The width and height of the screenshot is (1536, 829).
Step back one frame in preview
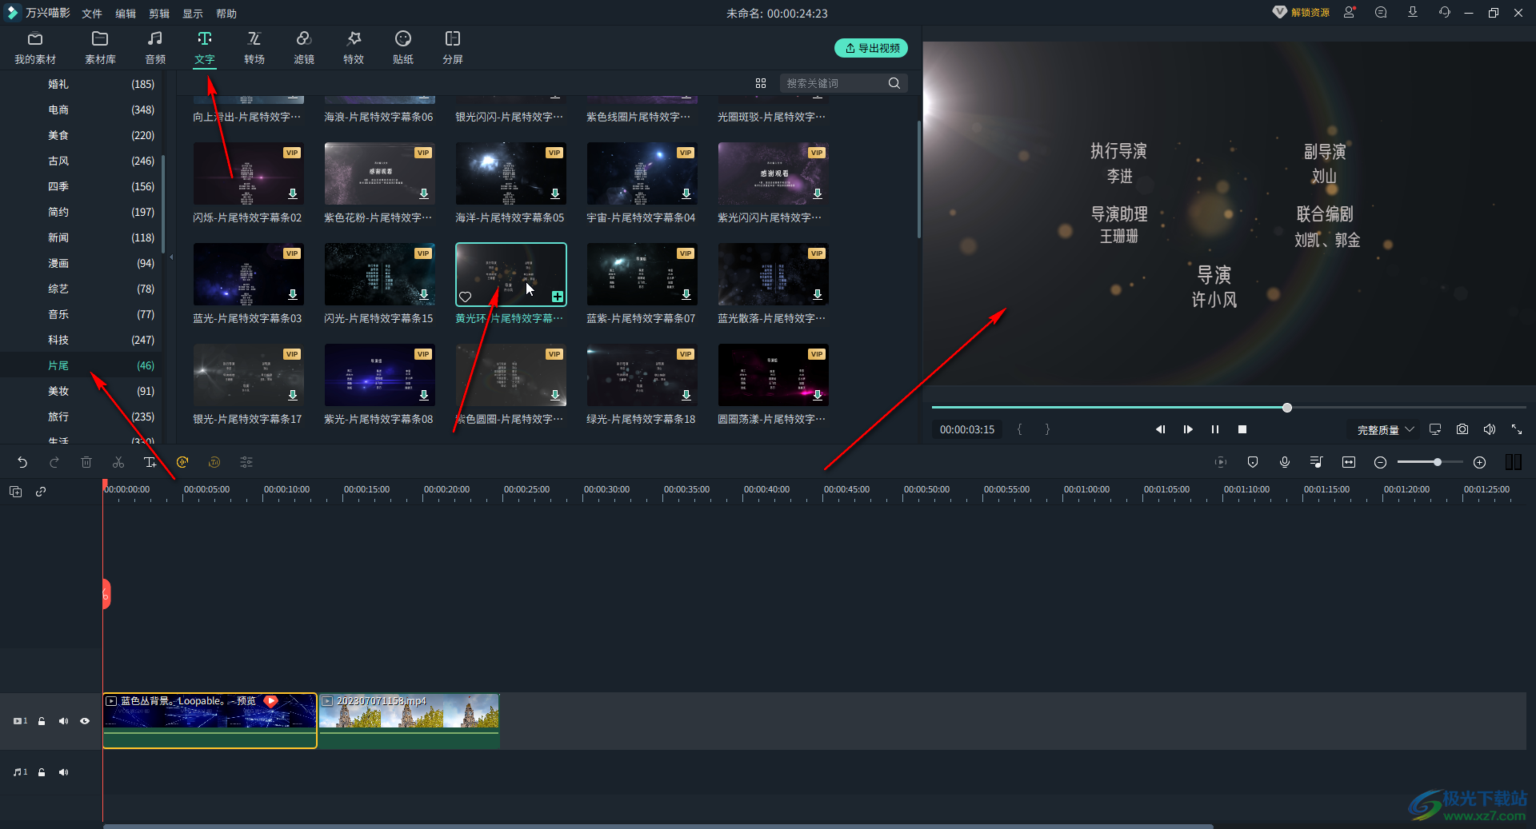click(x=1160, y=429)
